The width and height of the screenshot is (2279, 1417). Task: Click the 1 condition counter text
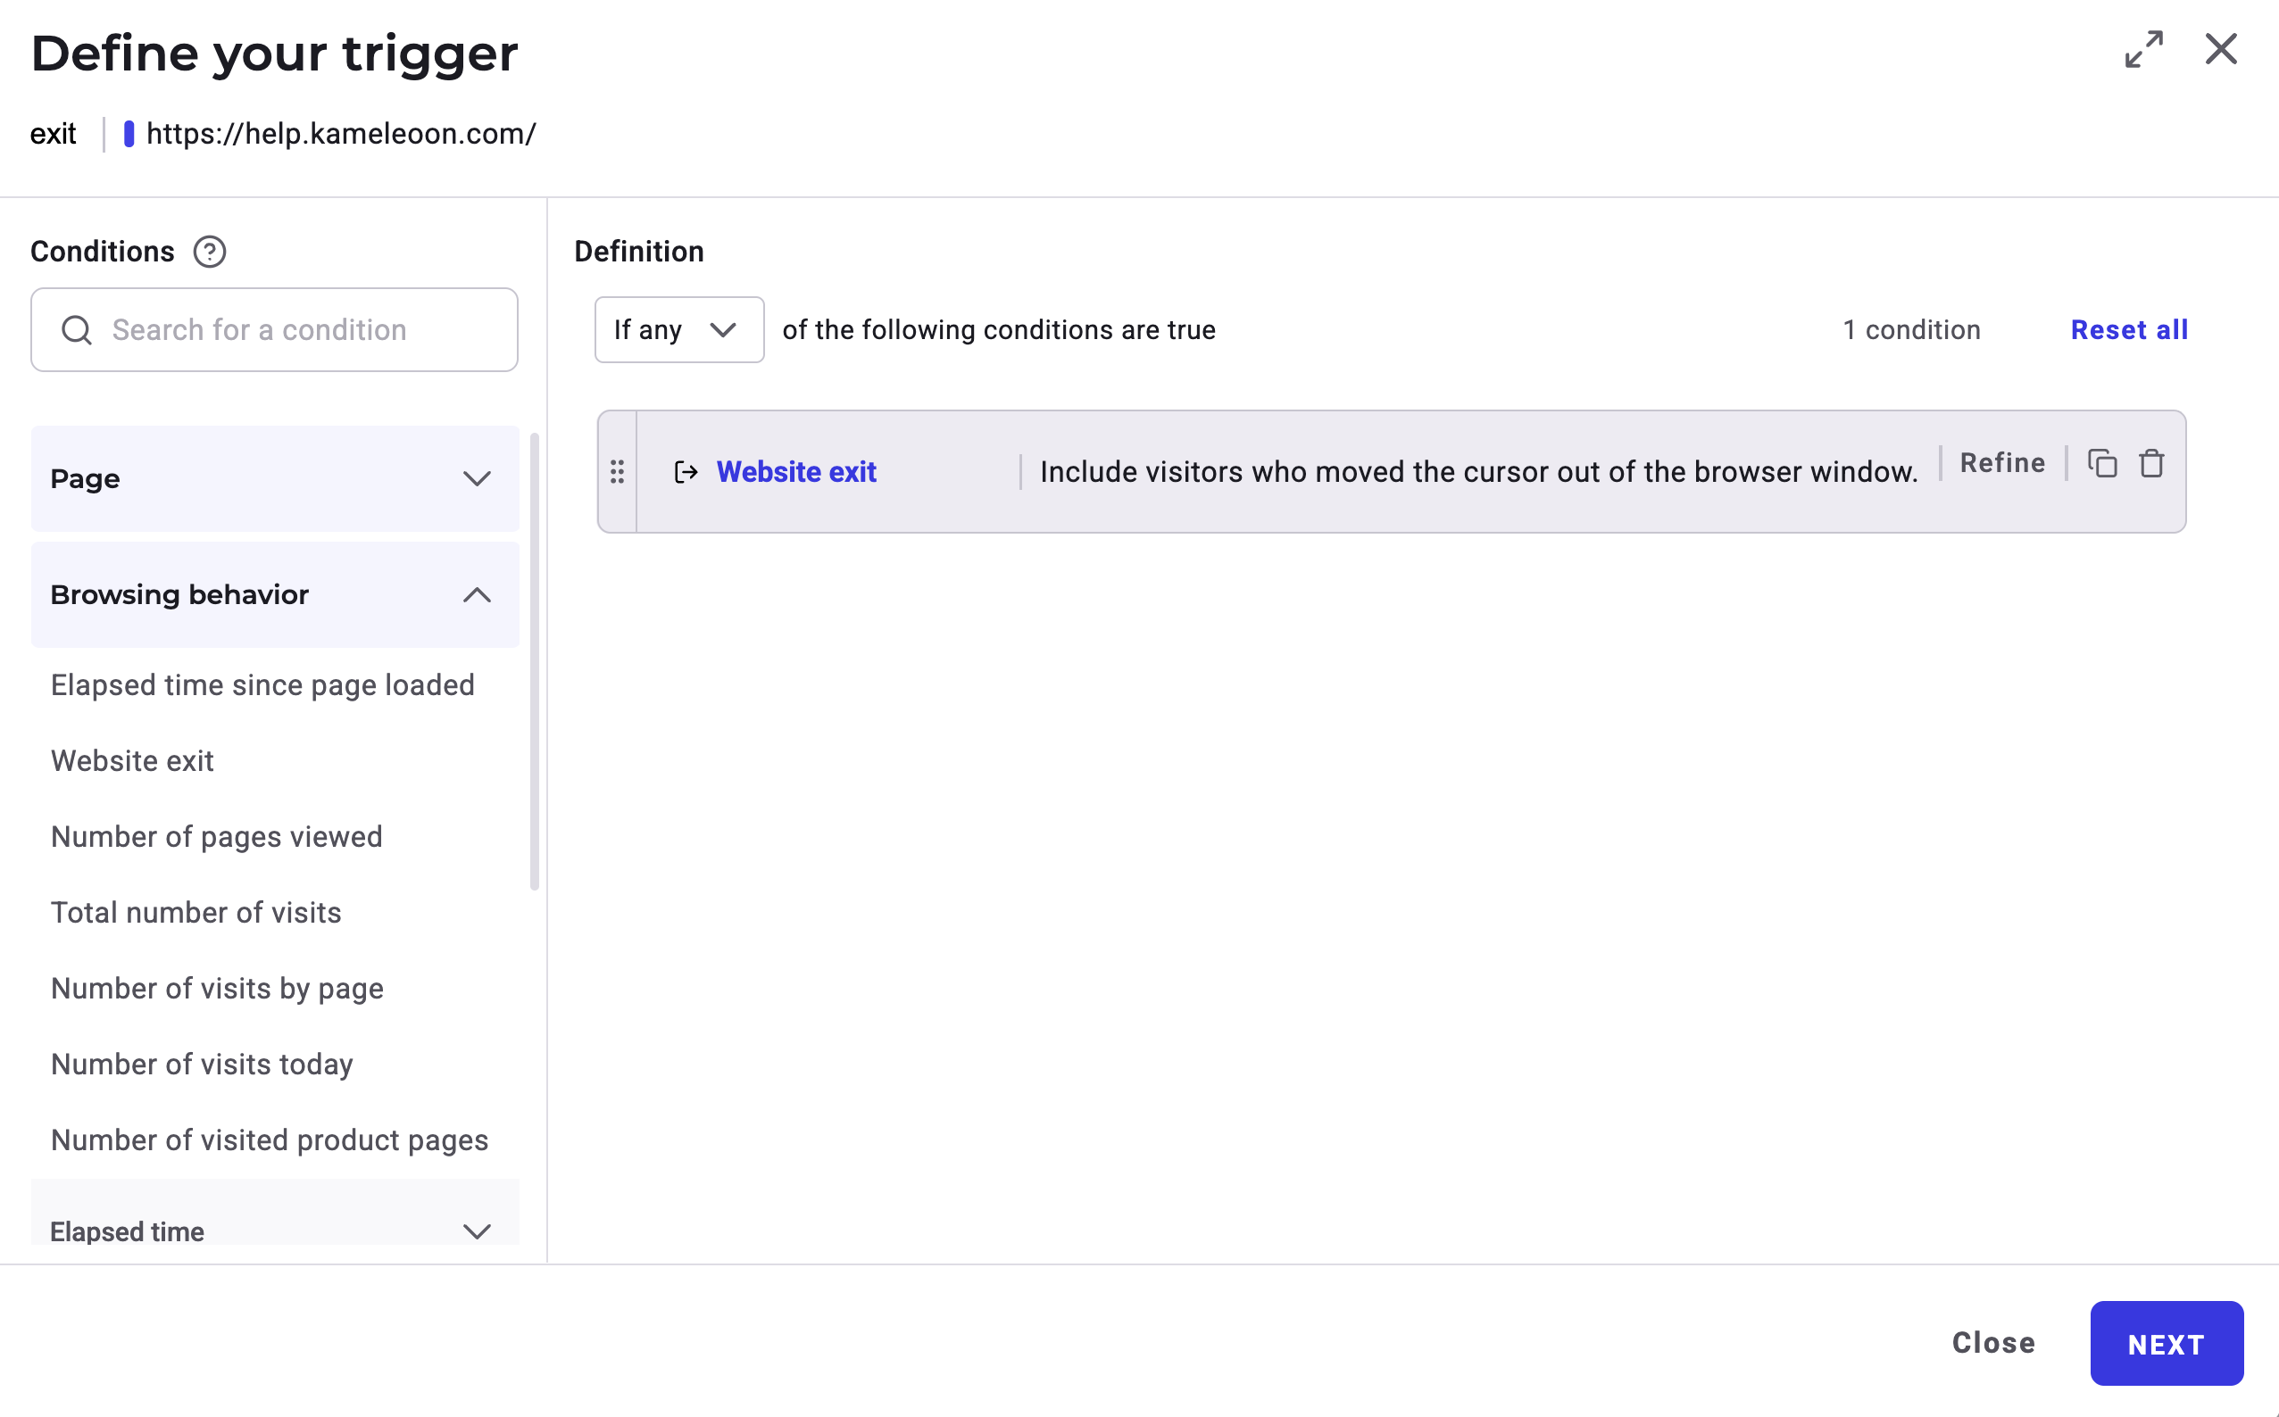(x=1911, y=330)
